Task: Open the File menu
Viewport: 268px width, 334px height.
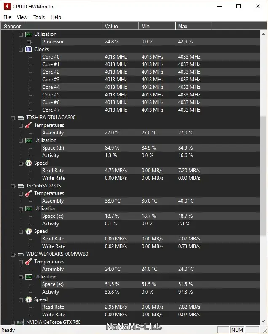Action: click(x=7, y=17)
